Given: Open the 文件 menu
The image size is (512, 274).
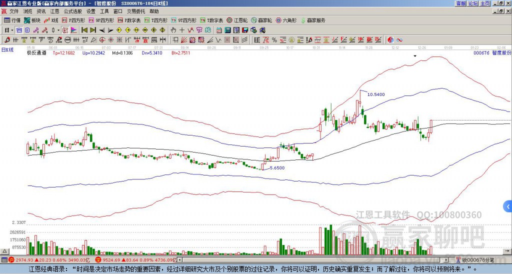Looking at the screenshot, I should pyautogui.click(x=14, y=11).
